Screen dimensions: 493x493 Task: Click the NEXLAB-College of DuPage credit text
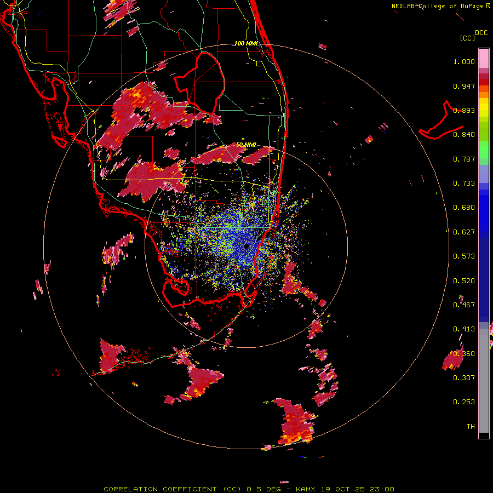[x=440, y=6]
